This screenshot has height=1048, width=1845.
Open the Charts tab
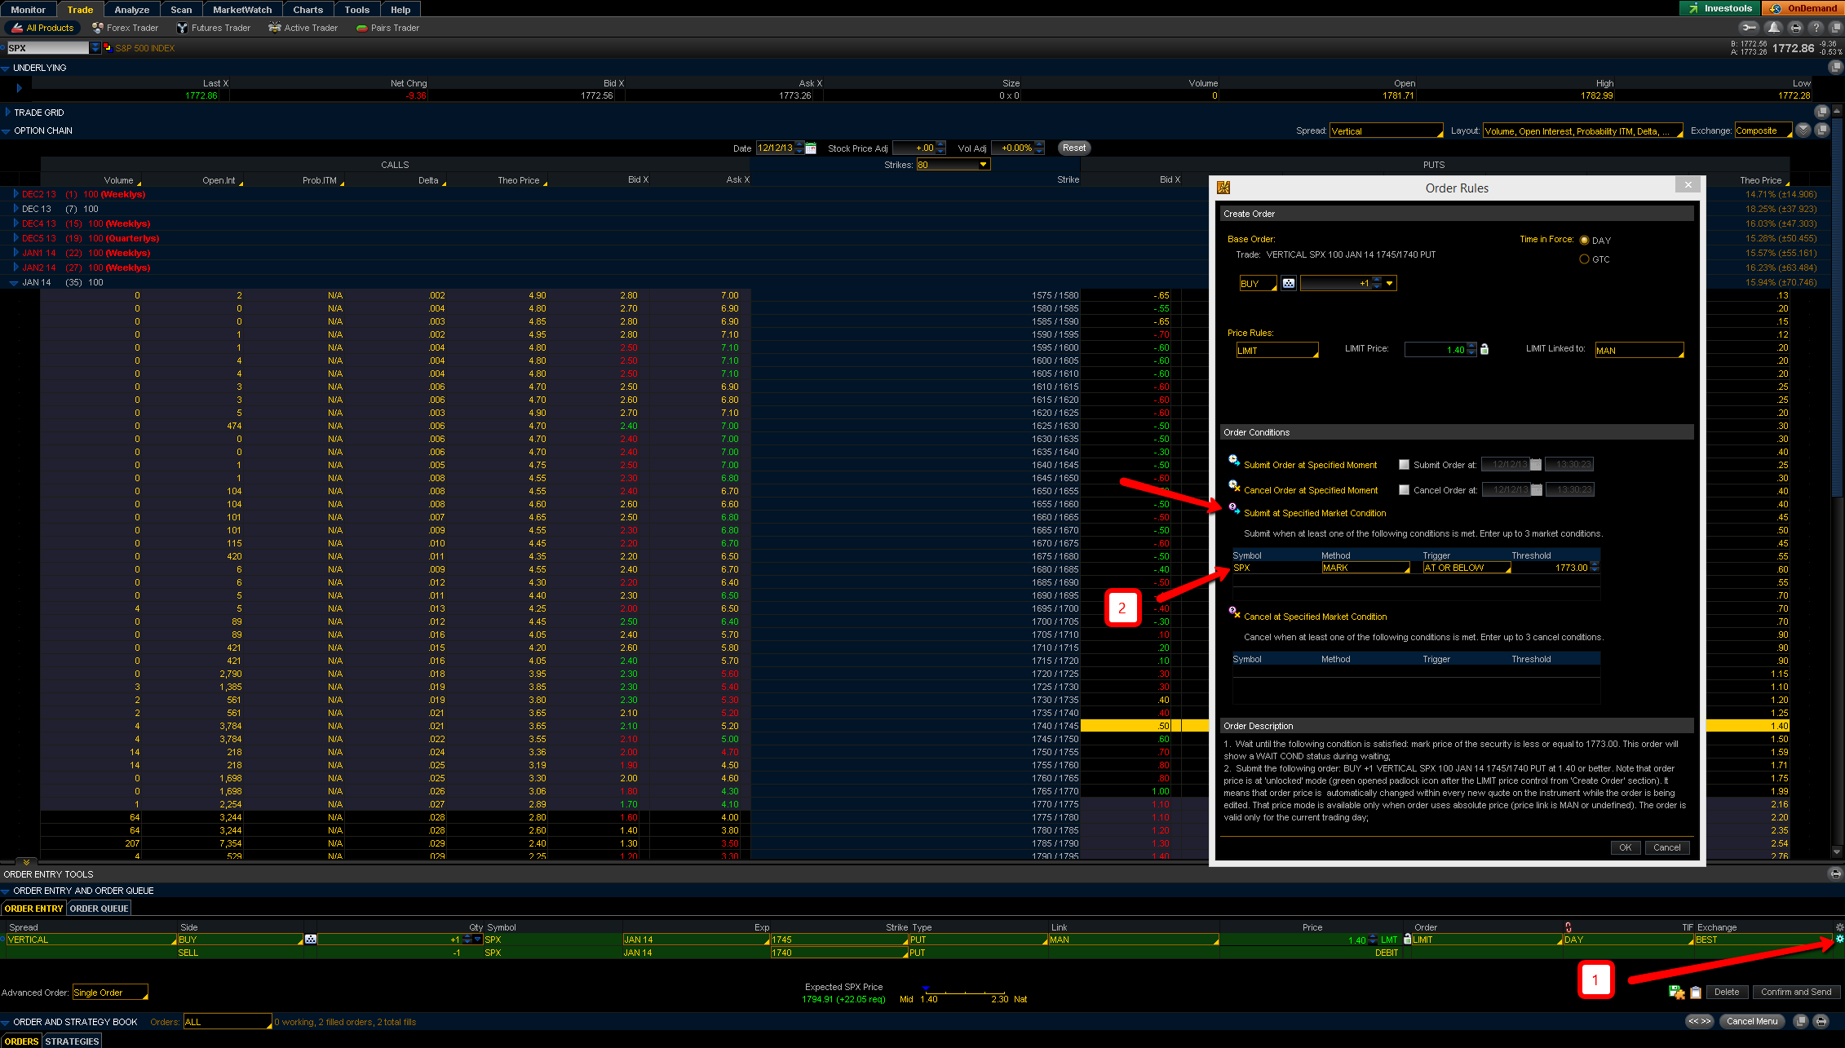(308, 10)
